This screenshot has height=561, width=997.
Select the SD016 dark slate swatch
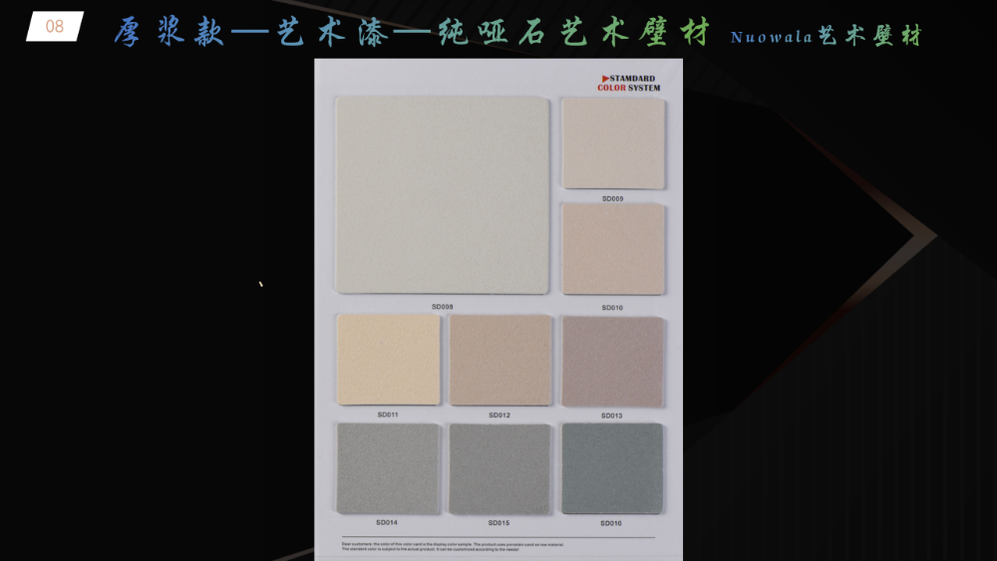click(x=612, y=469)
